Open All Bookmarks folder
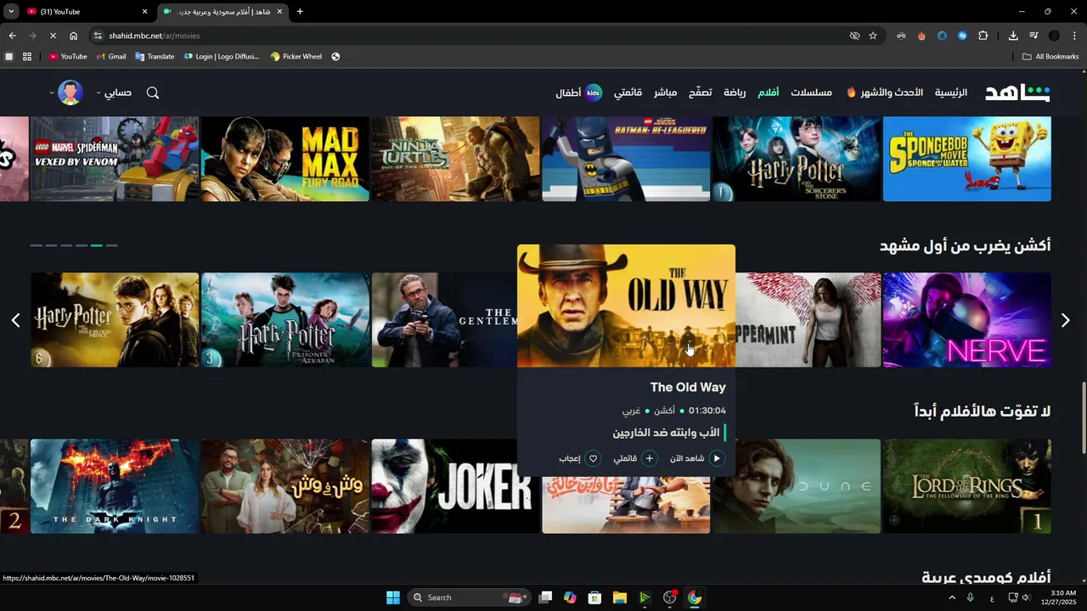 pyautogui.click(x=1050, y=57)
